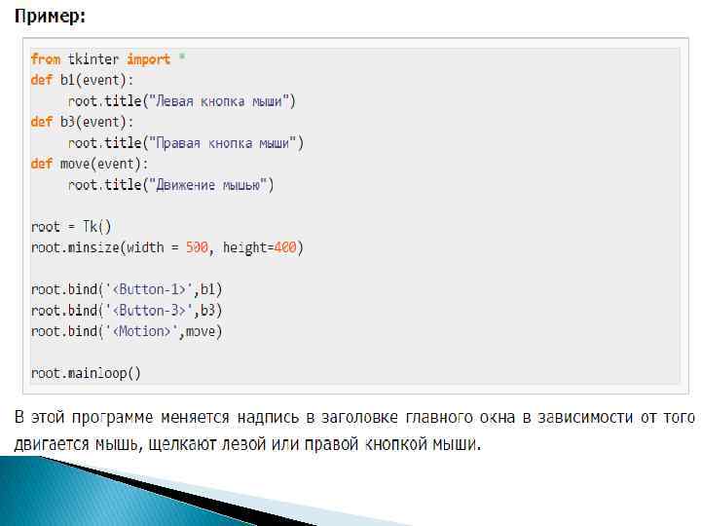Screen dimensions: 701x526
Task: Click the root.minsize(width = 500, height=400) line
Action: tap(167, 247)
